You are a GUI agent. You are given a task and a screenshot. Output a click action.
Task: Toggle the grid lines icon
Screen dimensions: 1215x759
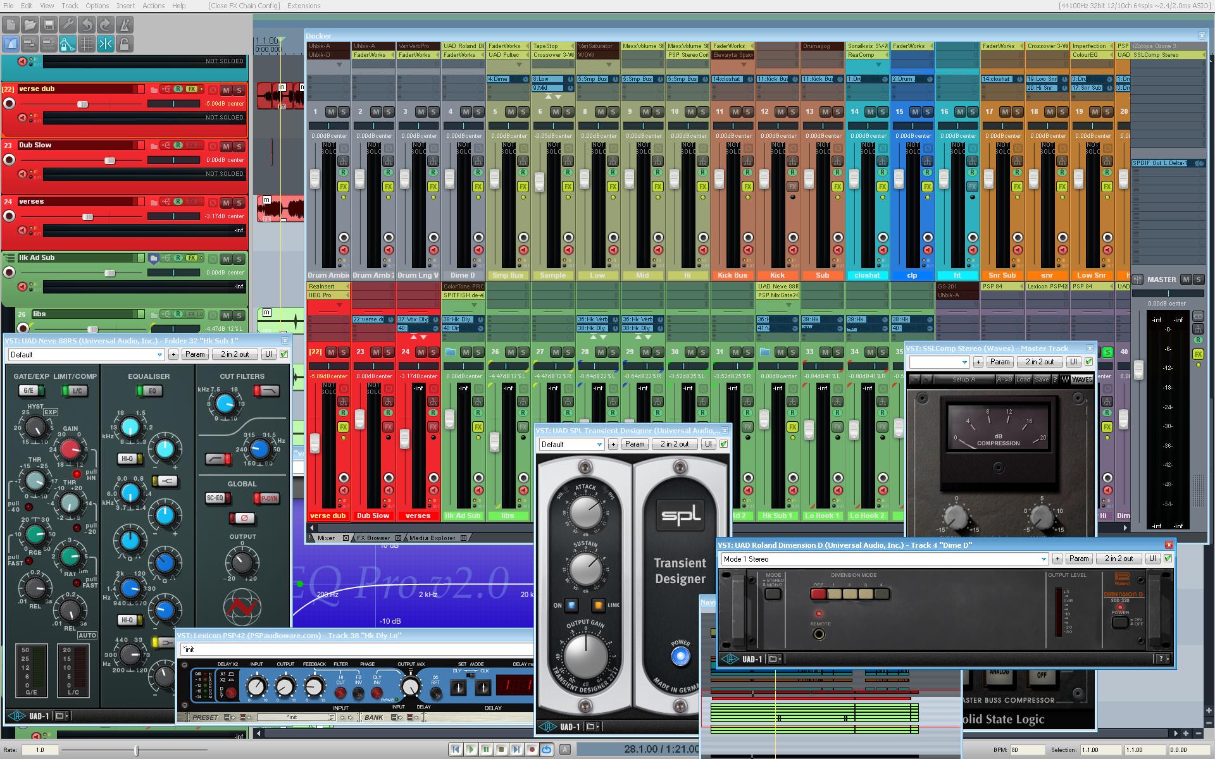(x=87, y=44)
